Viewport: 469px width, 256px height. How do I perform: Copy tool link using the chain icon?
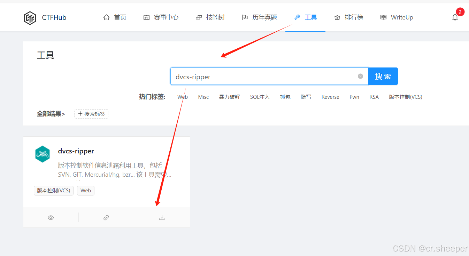tap(106, 217)
